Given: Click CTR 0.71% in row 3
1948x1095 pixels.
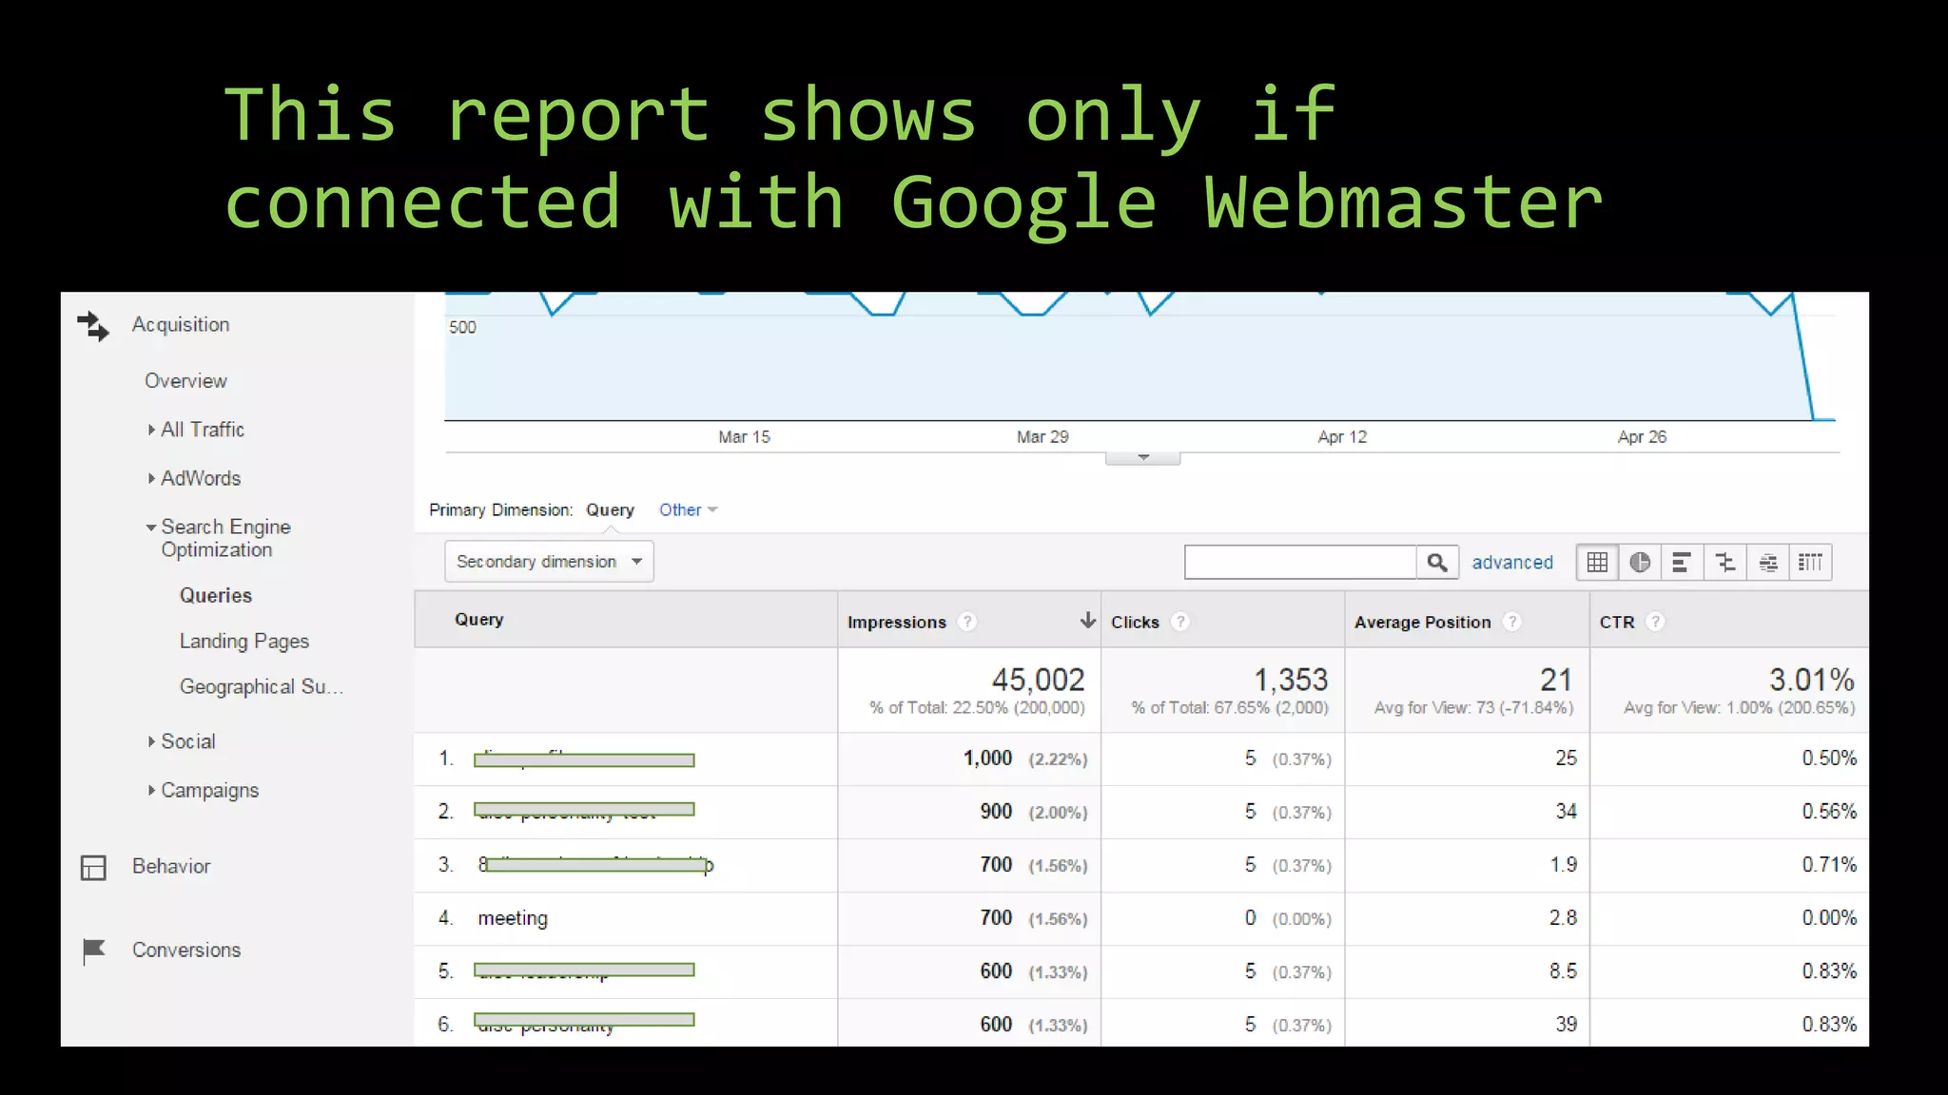Looking at the screenshot, I should pos(1829,865).
